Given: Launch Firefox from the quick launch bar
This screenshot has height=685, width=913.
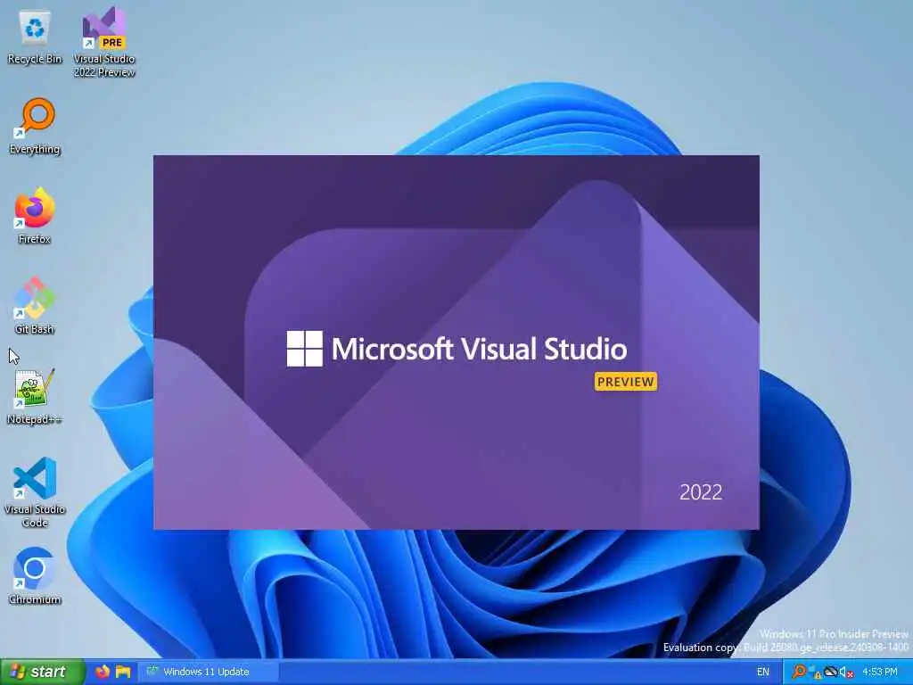Looking at the screenshot, I should [103, 672].
